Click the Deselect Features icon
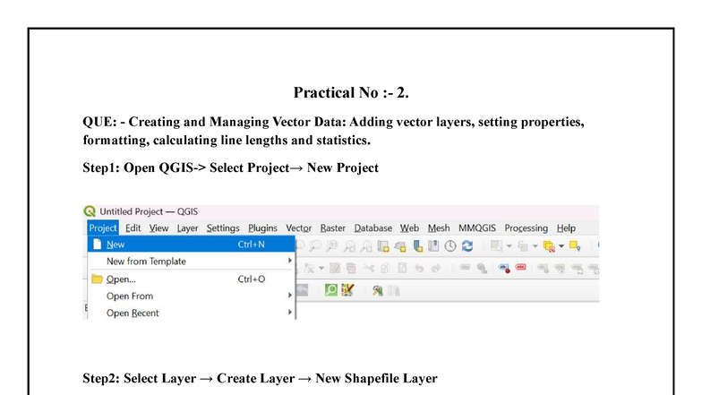 549,246
